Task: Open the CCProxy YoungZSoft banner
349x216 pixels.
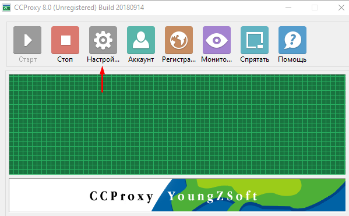Action: tap(177, 195)
